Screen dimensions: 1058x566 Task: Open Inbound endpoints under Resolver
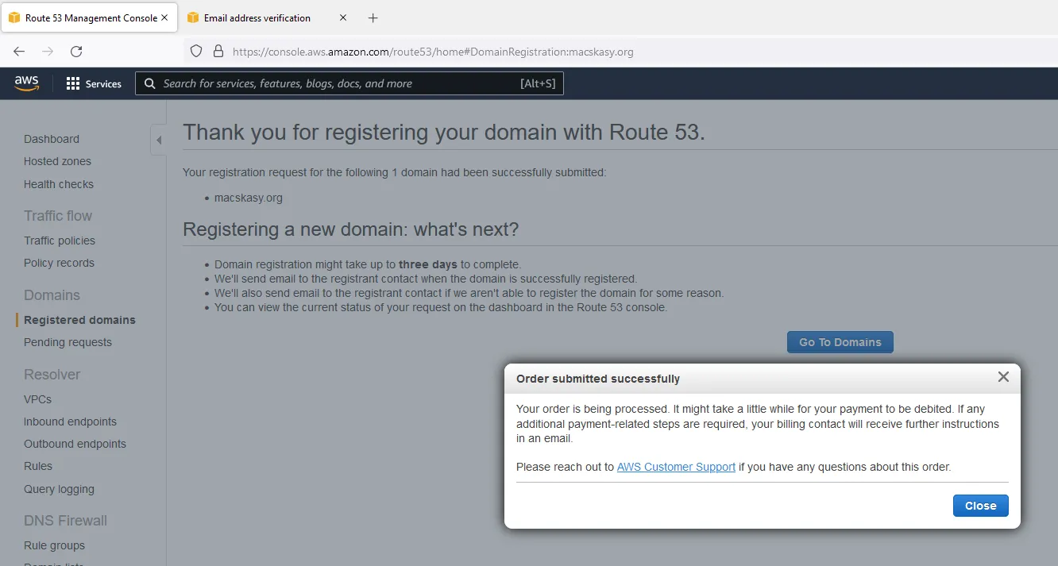tap(70, 422)
